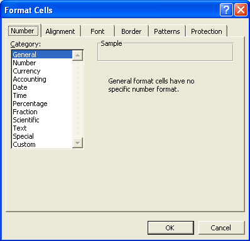Screen dimensions: 250x241
Task: Open the Protection tab
Action: coord(207,31)
